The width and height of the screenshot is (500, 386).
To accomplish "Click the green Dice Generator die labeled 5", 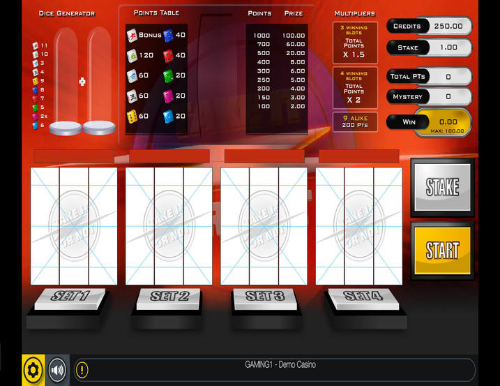I will [x=36, y=107].
